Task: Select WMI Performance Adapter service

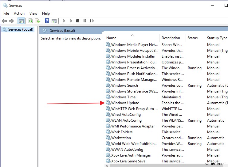Action: point(133,126)
